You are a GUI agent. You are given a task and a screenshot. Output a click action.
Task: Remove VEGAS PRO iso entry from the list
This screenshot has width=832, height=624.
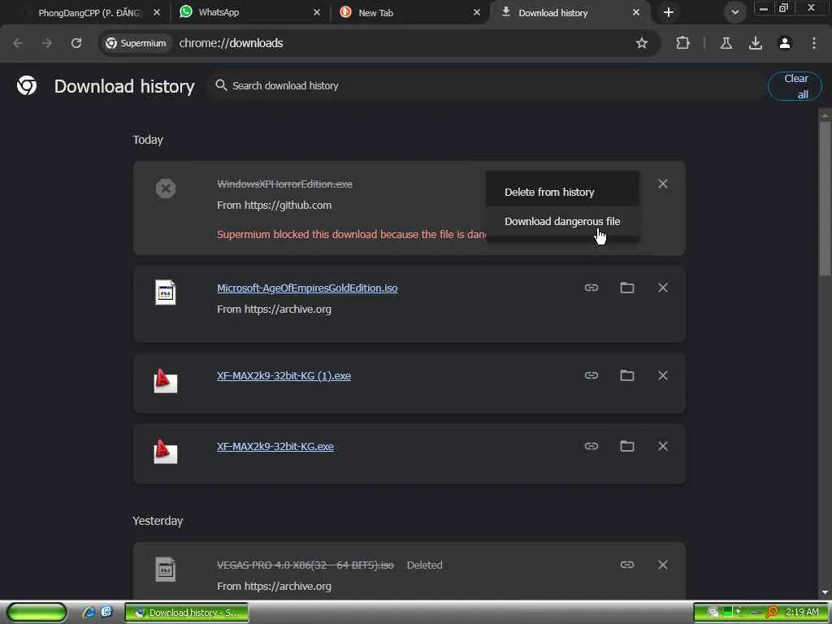tap(663, 565)
